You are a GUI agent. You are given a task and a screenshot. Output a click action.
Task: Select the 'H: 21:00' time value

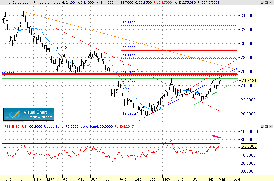68,3
